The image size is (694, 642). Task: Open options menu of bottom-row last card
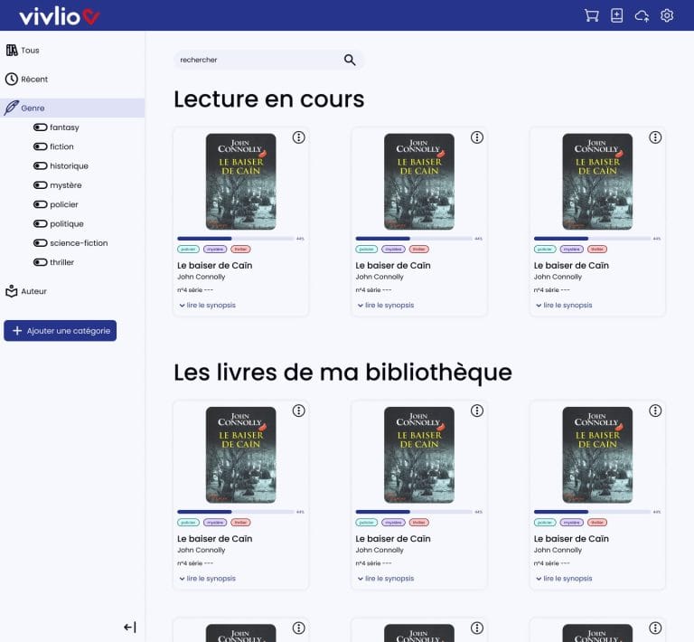pos(655,628)
